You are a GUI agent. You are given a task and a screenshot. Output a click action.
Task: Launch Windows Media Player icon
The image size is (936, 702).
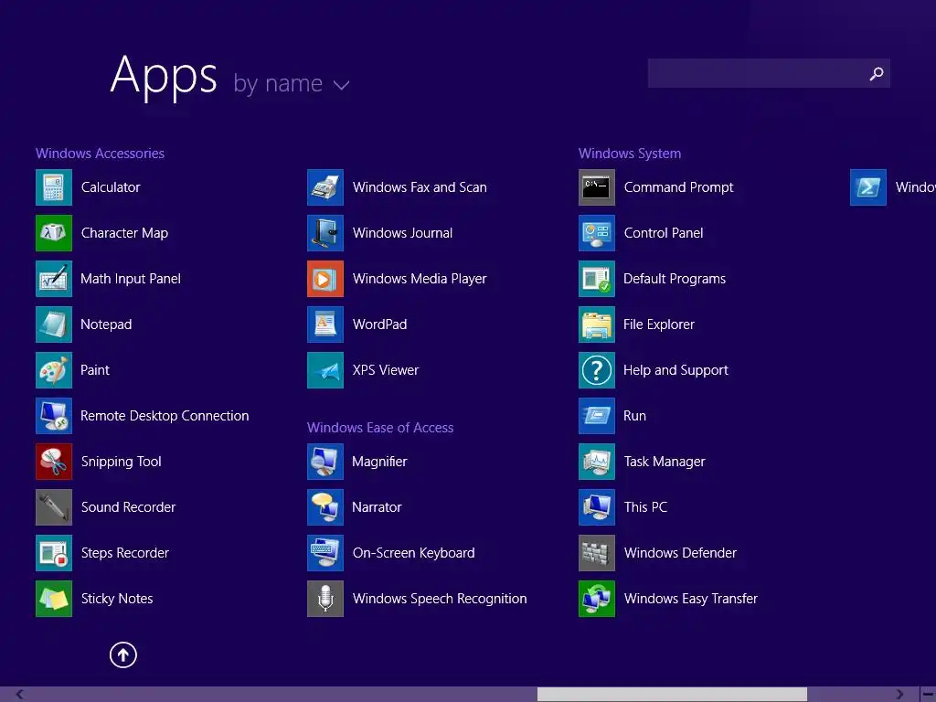point(325,279)
